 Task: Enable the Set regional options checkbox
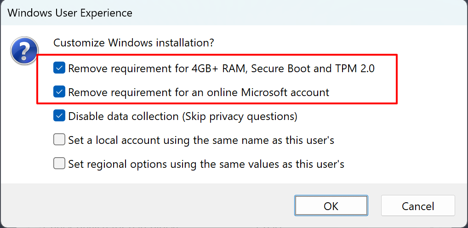coord(59,164)
